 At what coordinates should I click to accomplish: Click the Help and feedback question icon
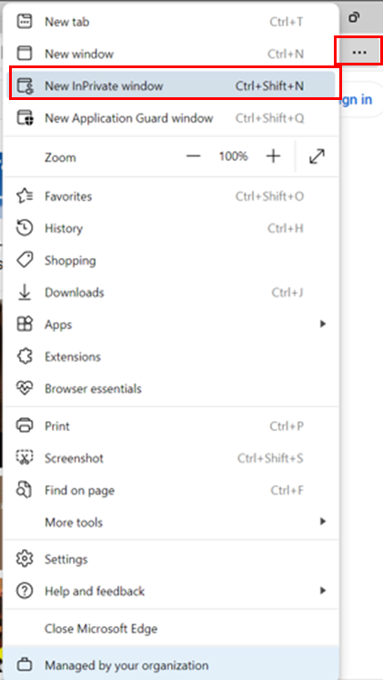(25, 591)
